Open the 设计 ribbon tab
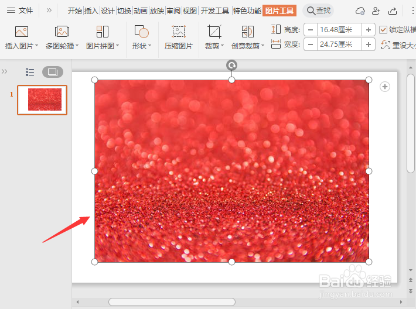 tap(107, 11)
